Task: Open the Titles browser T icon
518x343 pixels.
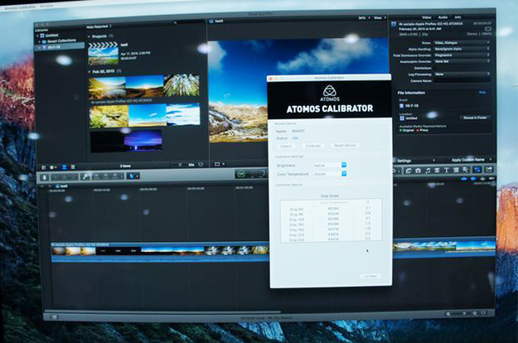Action: click(x=447, y=170)
